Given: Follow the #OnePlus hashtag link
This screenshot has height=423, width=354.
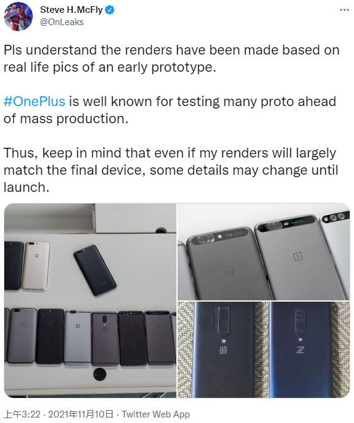Looking at the screenshot, I should [34, 101].
